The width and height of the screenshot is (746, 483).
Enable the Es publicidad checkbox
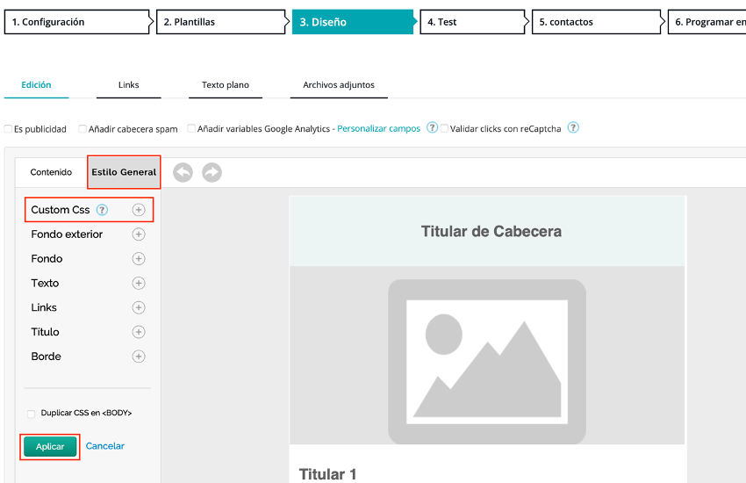click(x=8, y=129)
